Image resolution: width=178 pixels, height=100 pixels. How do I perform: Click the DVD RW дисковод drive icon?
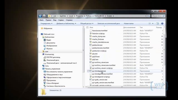tap(45, 57)
